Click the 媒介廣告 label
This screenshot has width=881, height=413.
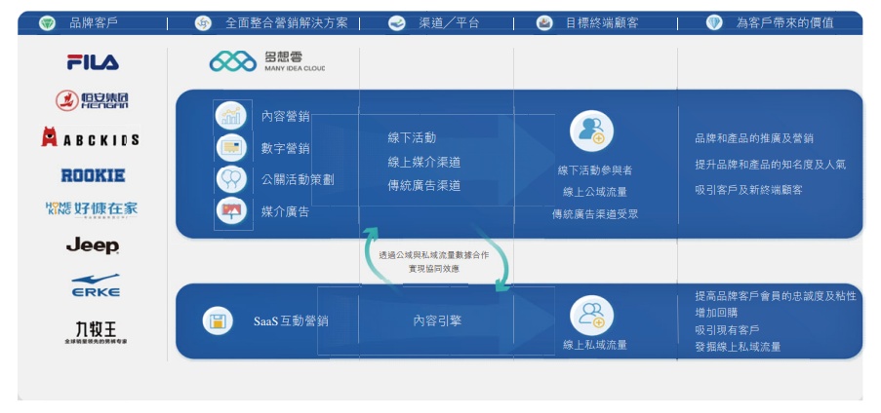(x=286, y=212)
